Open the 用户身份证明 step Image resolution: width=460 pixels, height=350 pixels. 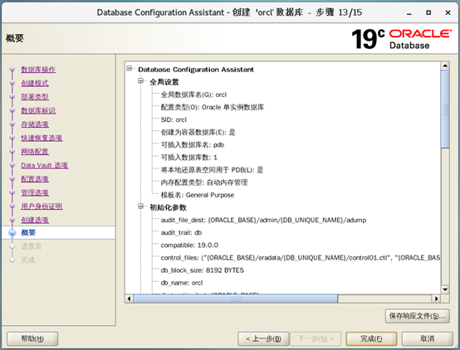pos(42,207)
